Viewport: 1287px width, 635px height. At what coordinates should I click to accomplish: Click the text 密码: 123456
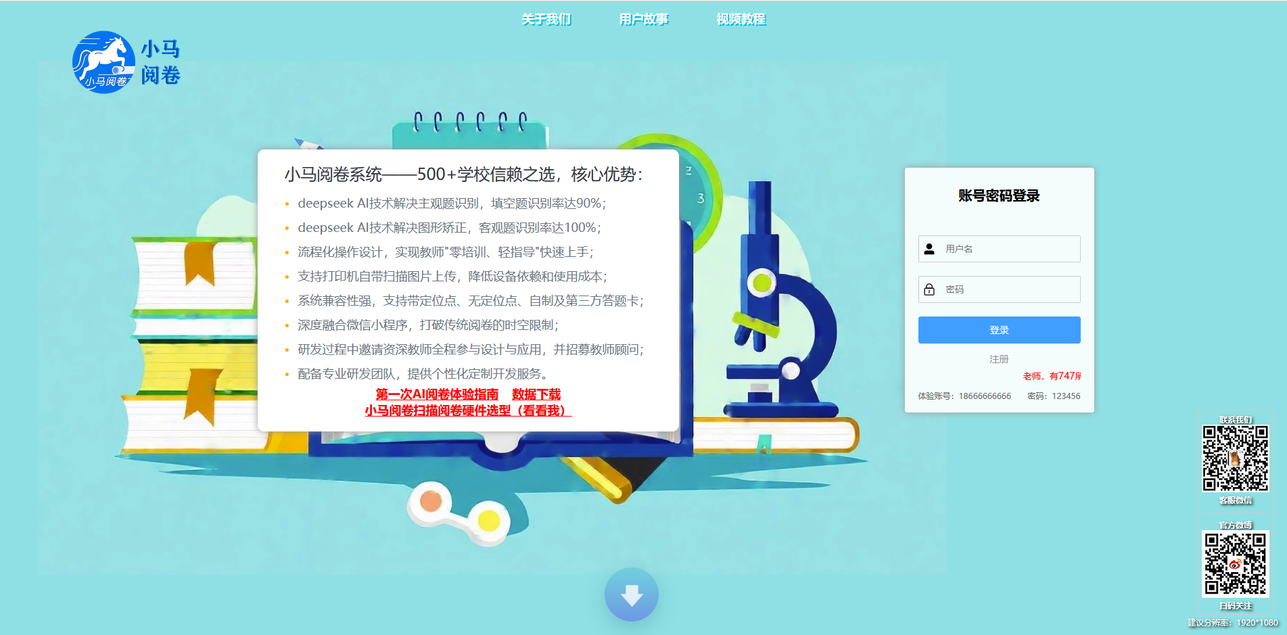point(1054,396)
